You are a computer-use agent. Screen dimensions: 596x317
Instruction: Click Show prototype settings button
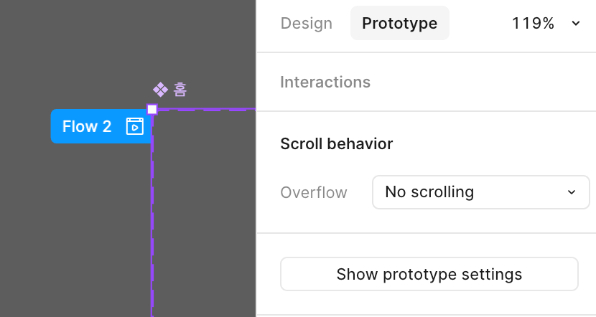coord(429,274)
